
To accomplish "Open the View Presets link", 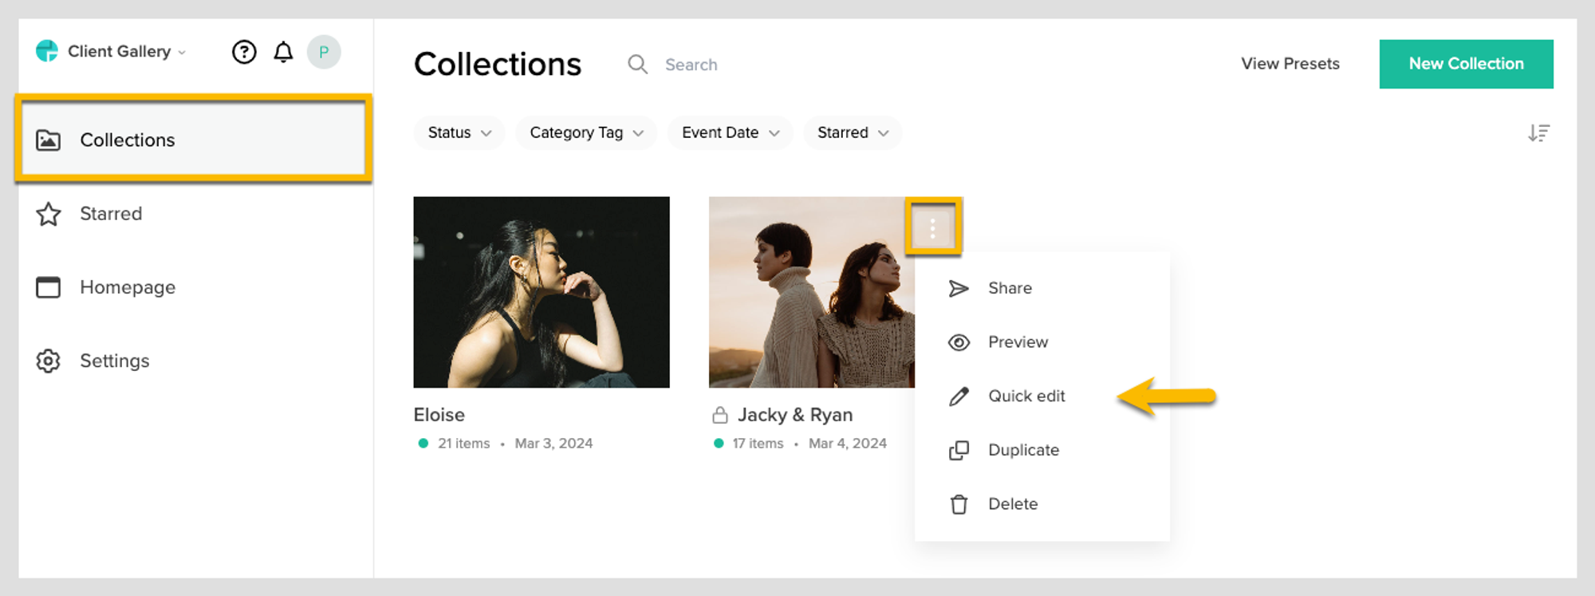I will point(1290,64).
